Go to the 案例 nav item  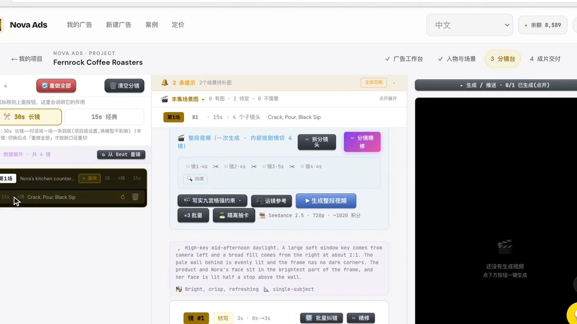151,25
